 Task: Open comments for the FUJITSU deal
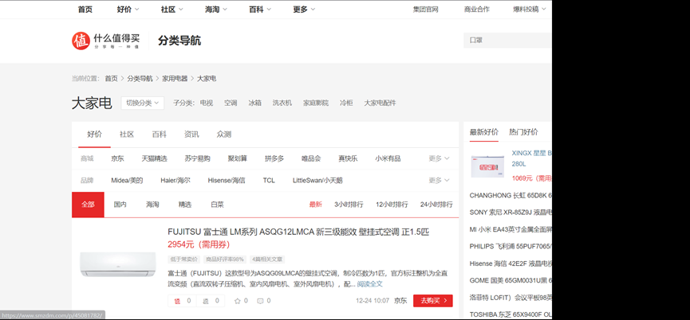[x=263, y=301]
